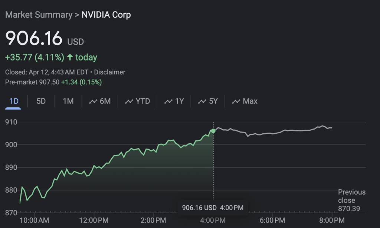
Task: Open the 1M time range tab
Action: pyautogui.click(x=68, y=101)
